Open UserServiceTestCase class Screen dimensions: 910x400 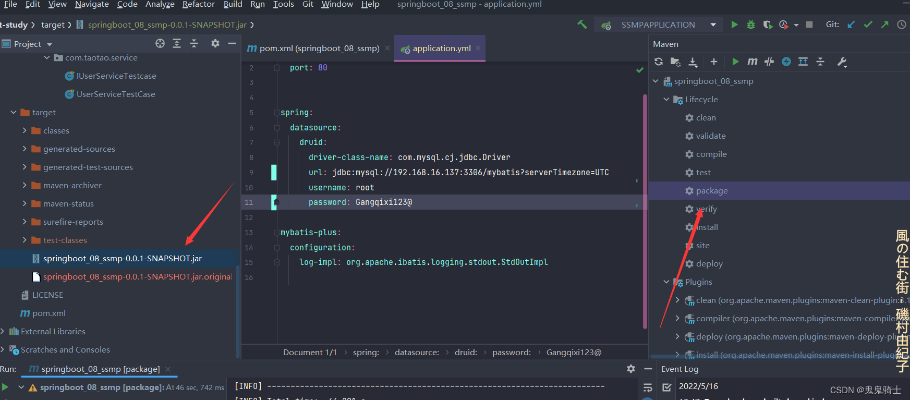click(116, 94)
